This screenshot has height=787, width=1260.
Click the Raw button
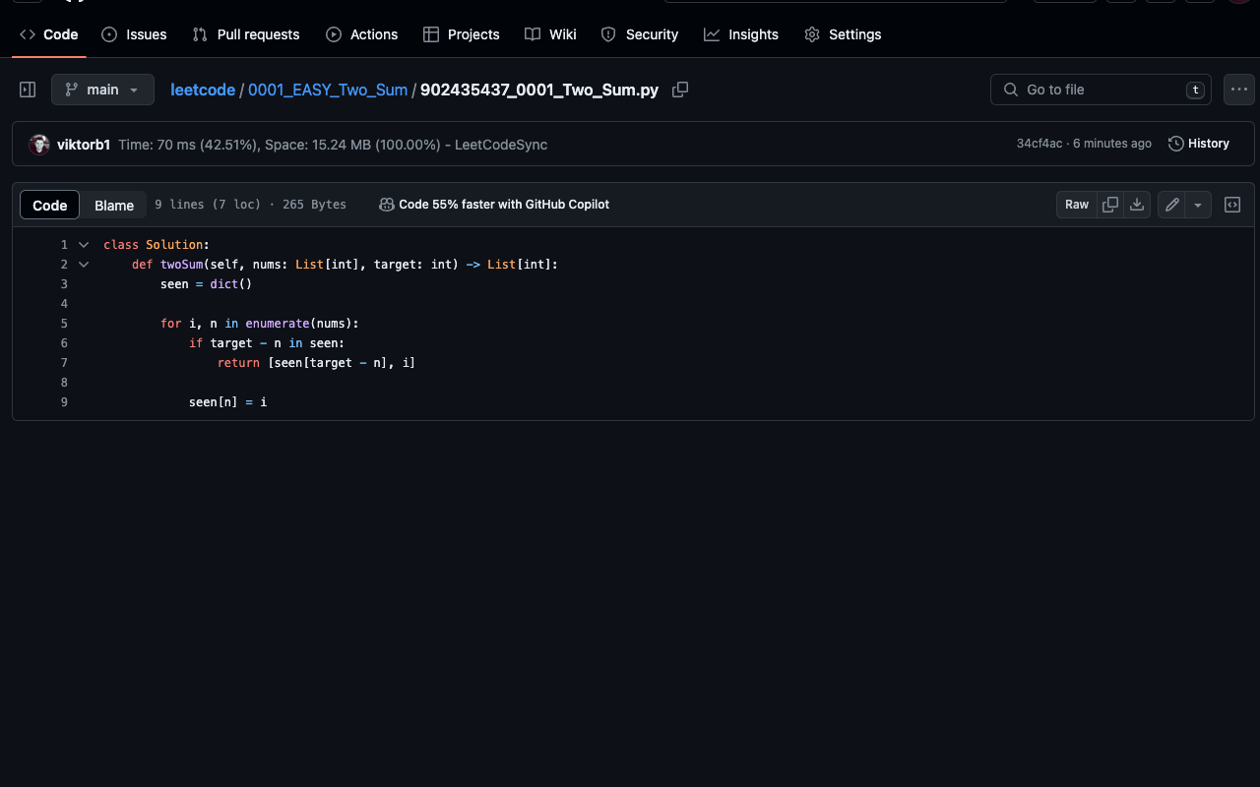[1076, 205]
